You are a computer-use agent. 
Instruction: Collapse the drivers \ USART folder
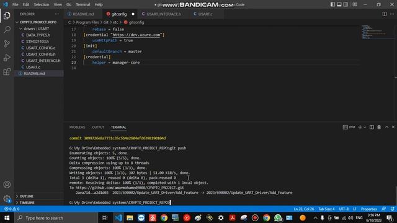coord(38,28)
